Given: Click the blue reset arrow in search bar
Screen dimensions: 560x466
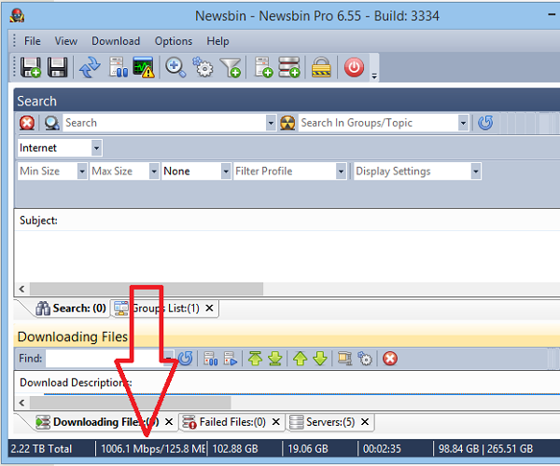Looking at the screenshot, I should point(485,123).
